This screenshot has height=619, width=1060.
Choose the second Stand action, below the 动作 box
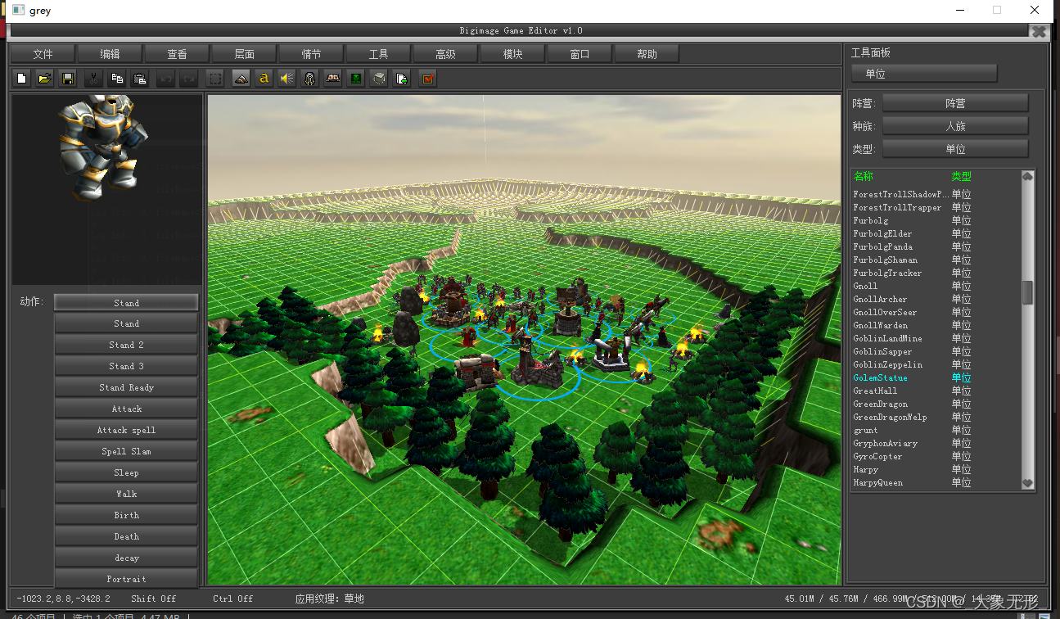[126, 323]
